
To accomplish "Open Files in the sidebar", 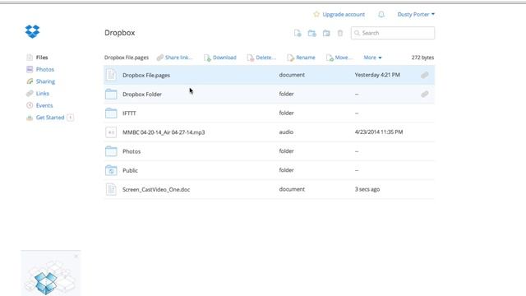I will [x=42, y=58].
